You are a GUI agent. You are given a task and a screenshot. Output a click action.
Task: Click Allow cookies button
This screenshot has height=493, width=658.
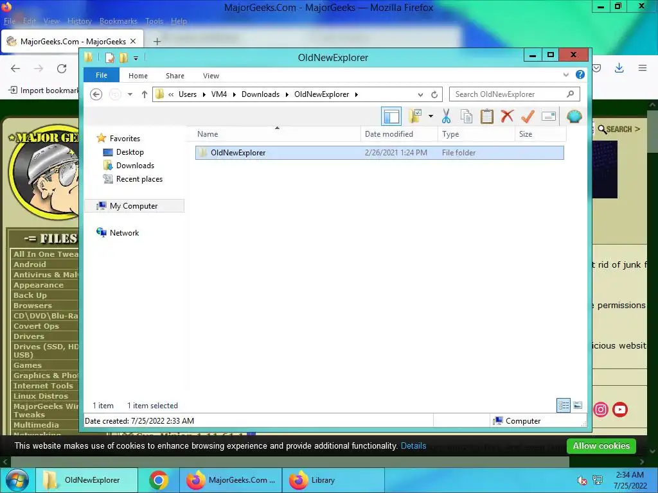tap(601, 445)
